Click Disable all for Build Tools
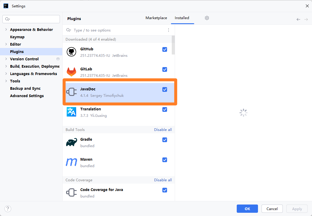This screenshot has height=216, width=312. tap(163, 130)
